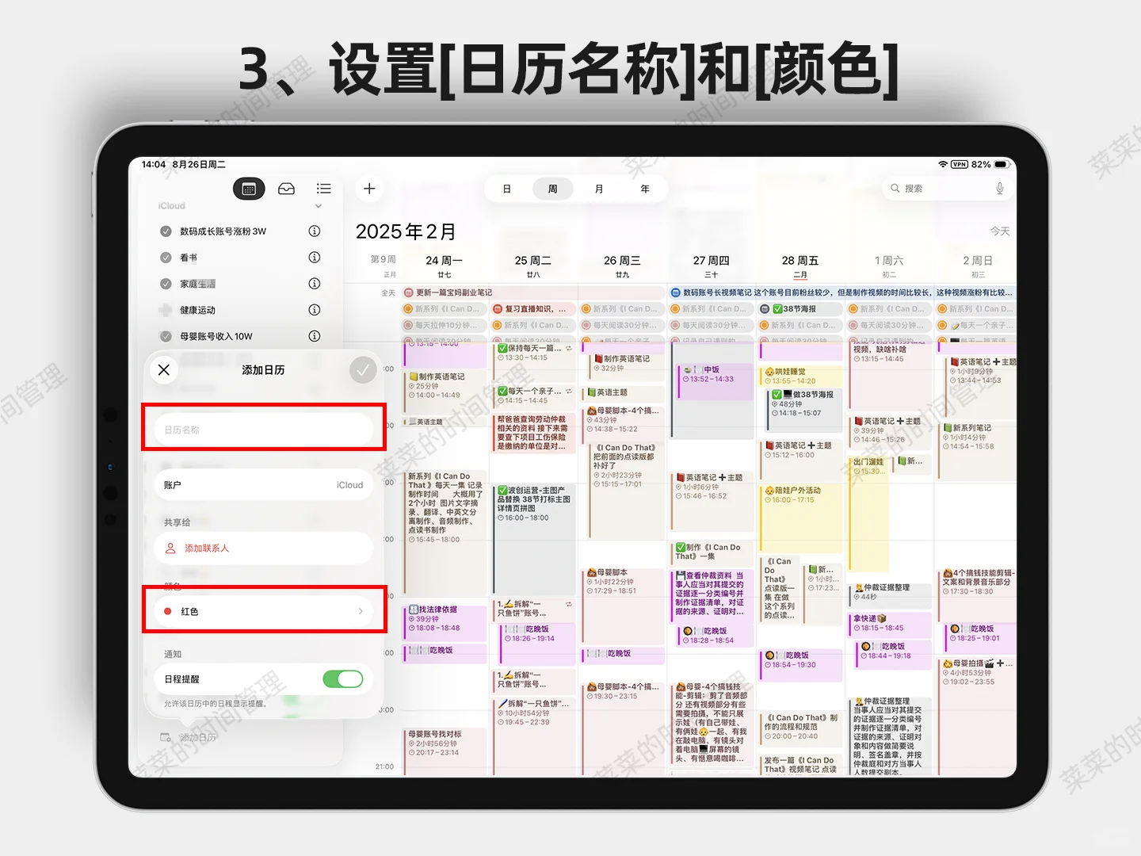Viewport: 1141px width, 856px height.
Task: Tap the person icon beside 添加联系人
Action: [170, 548]
